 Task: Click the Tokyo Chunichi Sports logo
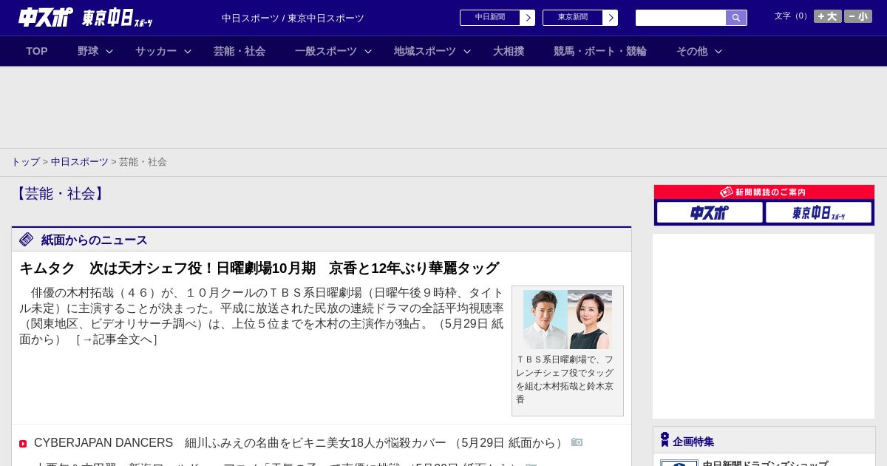pos(117,18)
